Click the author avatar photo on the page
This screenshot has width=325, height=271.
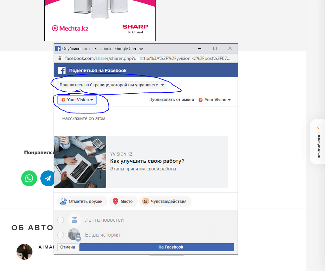point(24,252)
